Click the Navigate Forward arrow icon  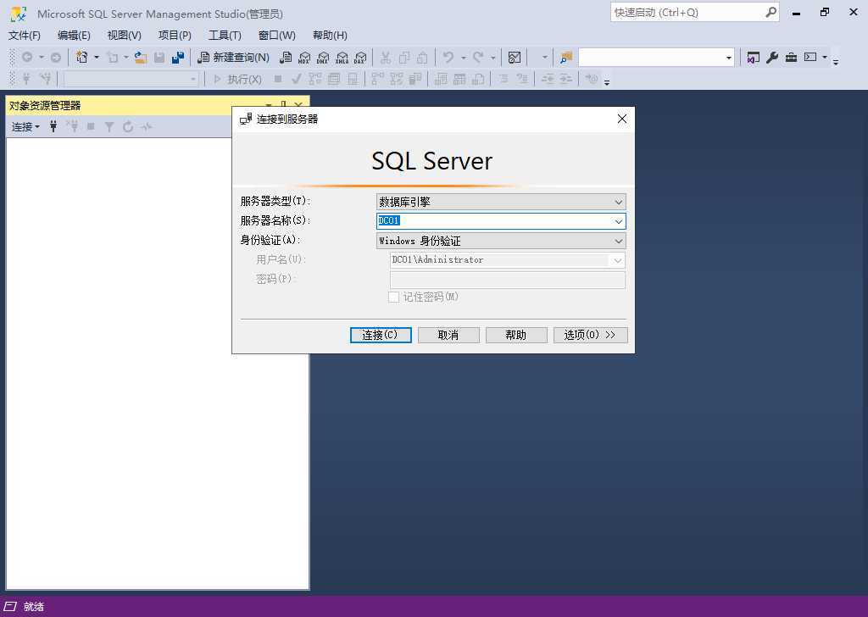pyautogui.click(x=56, y=57)
